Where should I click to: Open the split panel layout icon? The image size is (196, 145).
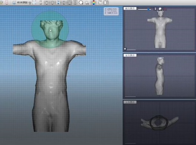pos(106,3)
